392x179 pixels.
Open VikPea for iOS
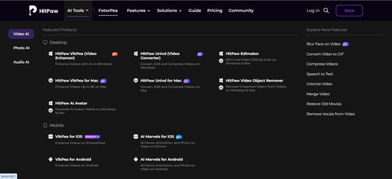[x=69, y=137]
